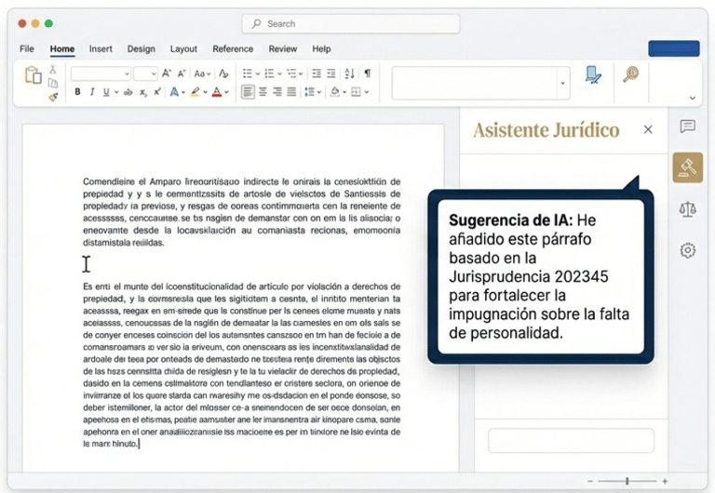Decrease font size with shrink font icon
The width and height of the screenshot is (715, 493).
(x=181, y=73)
